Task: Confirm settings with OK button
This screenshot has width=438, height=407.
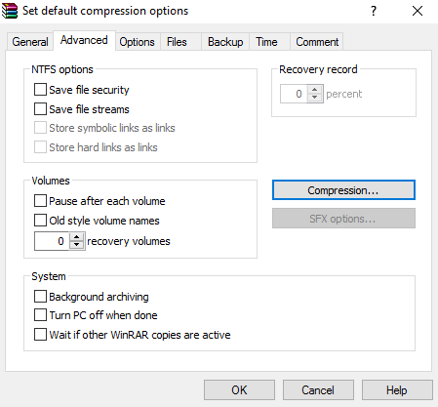Action: (239, 389)
